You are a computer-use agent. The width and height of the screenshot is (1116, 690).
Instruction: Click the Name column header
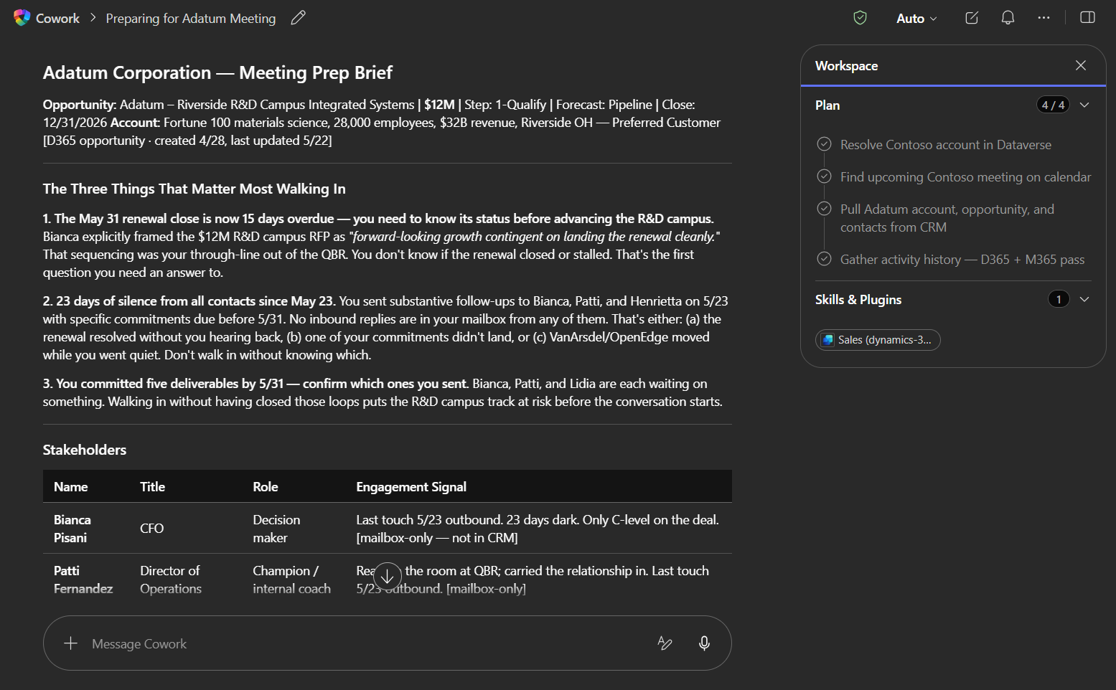(71, 486)
